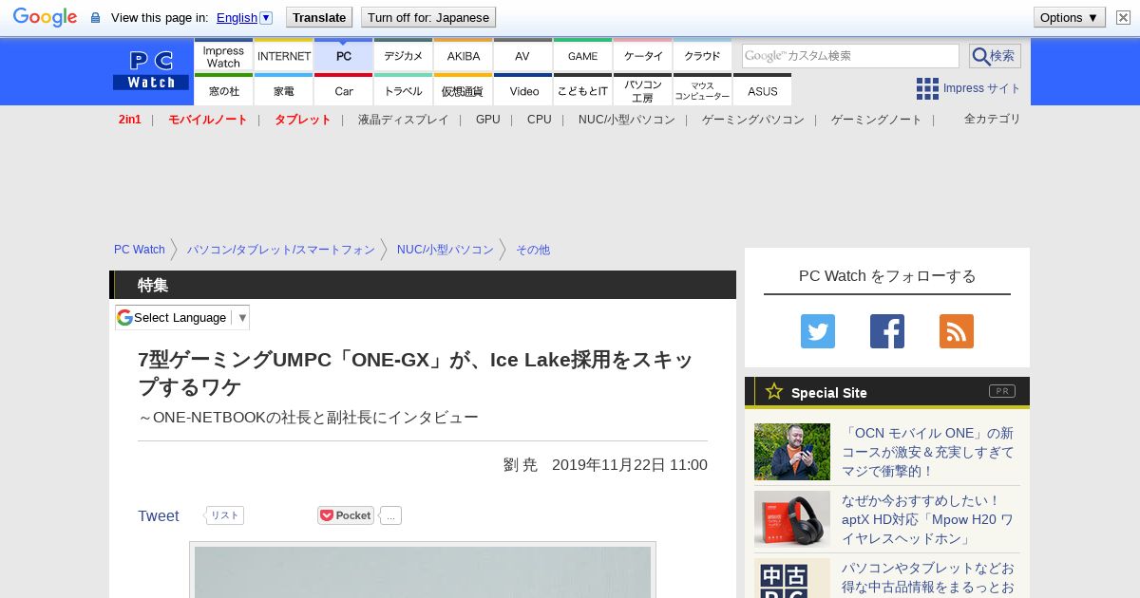Open the ケータイ tab
1140x598 pixels.
[643, 56]
